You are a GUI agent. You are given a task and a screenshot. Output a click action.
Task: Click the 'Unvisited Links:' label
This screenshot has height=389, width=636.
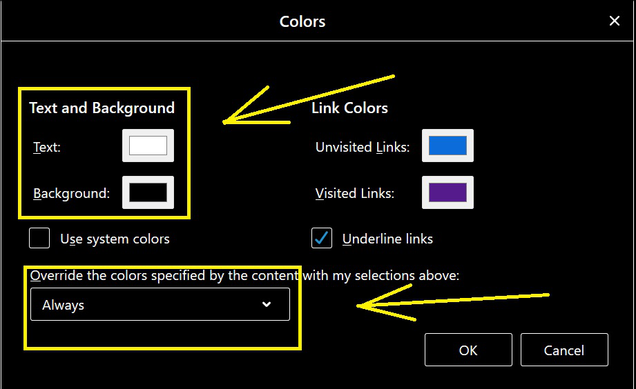[x=363, y=147]
